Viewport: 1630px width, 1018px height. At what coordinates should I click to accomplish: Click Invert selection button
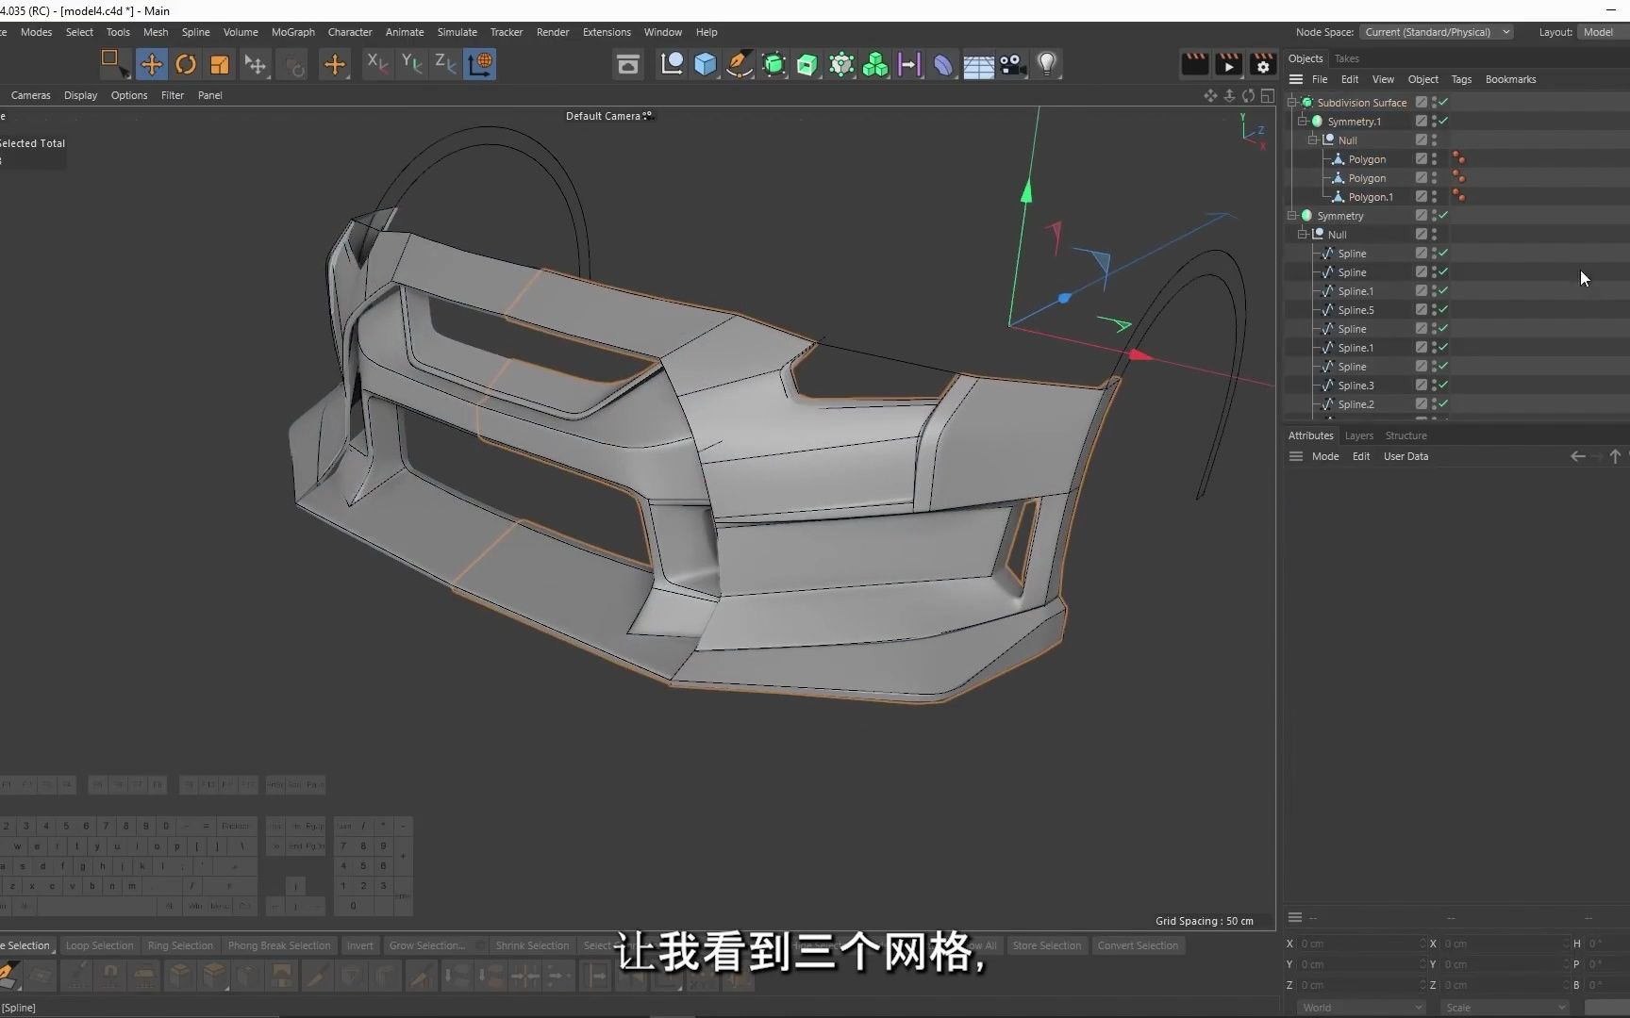pyautogui.click(x=359, y=945)
